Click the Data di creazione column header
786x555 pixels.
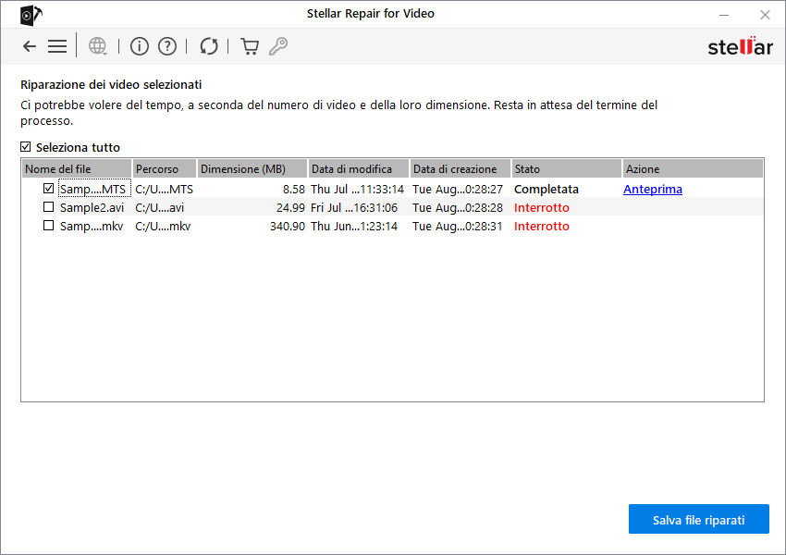[461, 169]
